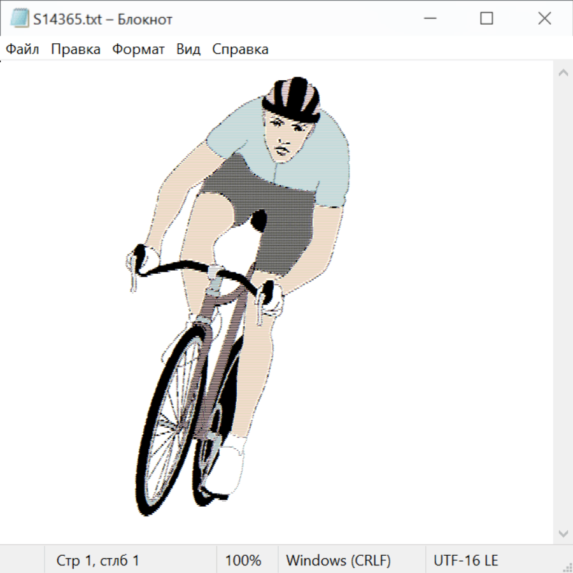Close the S14365.txt Notepad window
This screenshot has height=573, width=573.
544,19
